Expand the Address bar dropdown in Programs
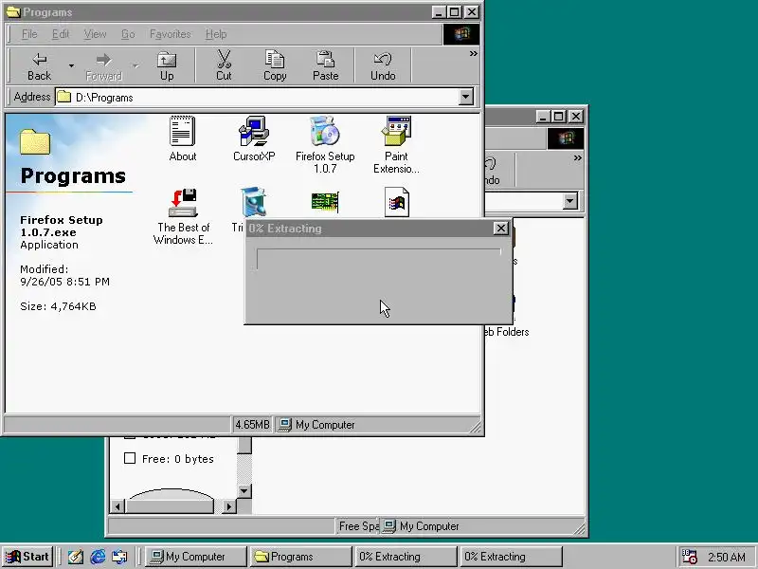 click(x=465, y=97)
